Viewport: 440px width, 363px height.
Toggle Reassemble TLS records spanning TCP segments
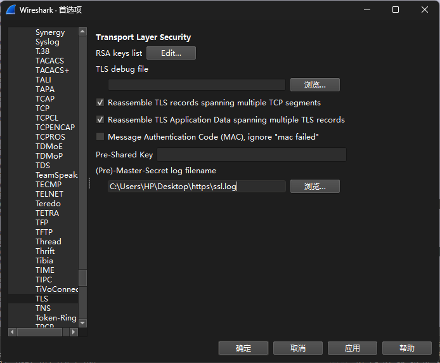(x=100, y=103)
